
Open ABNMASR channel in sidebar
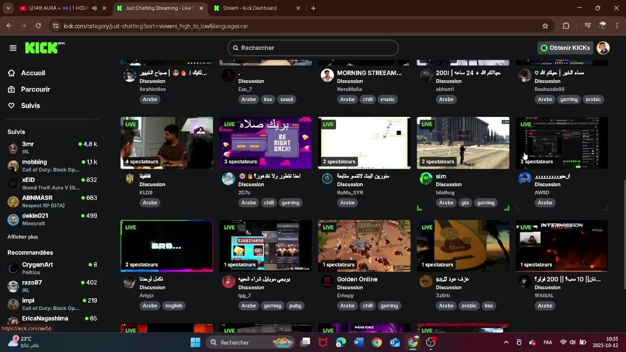pos(52,201)
